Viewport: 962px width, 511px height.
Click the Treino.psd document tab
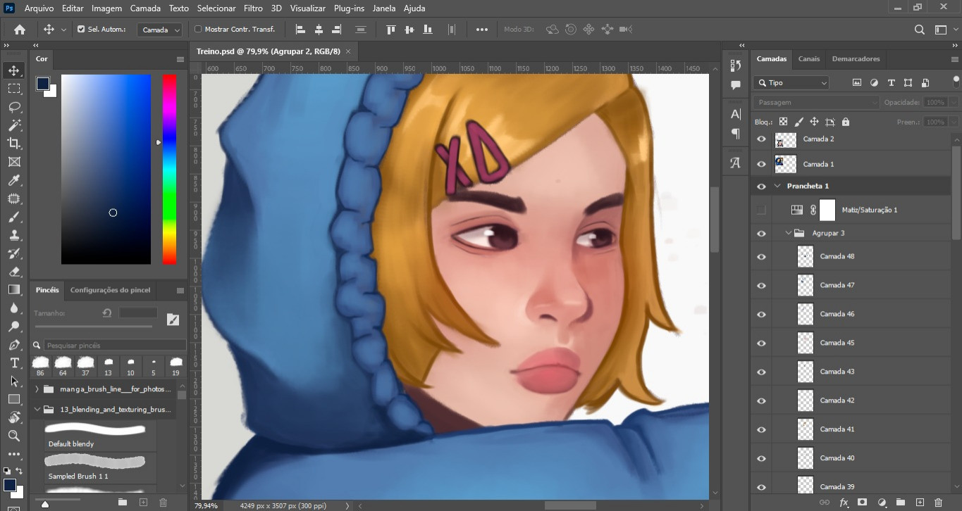(x=268, y=52)
